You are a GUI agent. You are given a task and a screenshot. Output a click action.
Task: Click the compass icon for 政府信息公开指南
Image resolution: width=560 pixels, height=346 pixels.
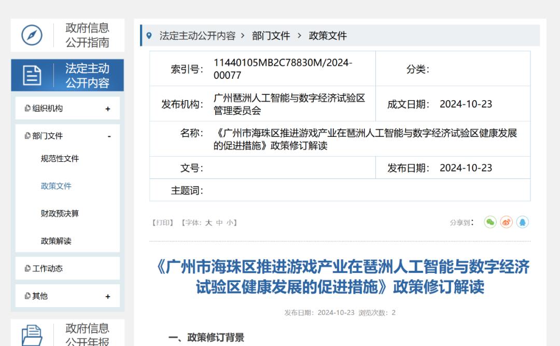tap(32, 35)
